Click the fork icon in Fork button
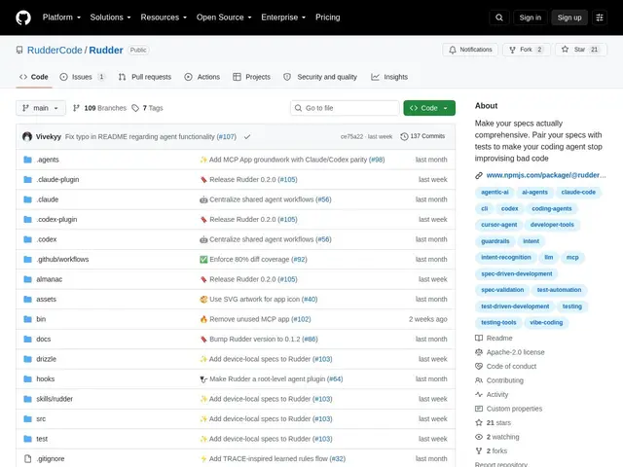Viewport: 623px width, 467px height. pyautogui.click(x=513, y=50)
